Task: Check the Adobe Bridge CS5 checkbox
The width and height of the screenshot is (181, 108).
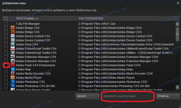Action: (x=6, y=32)
